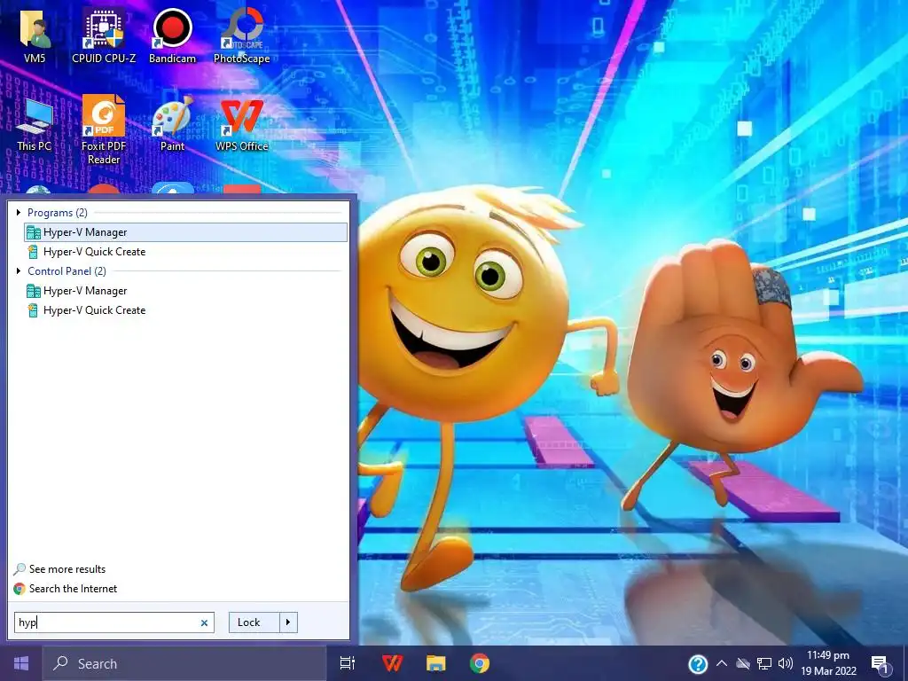Click the Hyper-V Quick Create icon in Programs
This screenshot has height=681, width=908.
tap(33, 252)
